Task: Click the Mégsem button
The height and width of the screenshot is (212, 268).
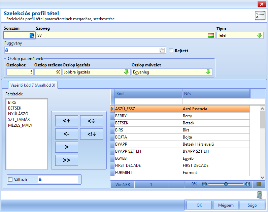Action: pos(226,205)
